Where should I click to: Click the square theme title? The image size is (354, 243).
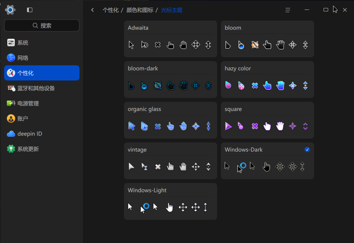(233, 109)
